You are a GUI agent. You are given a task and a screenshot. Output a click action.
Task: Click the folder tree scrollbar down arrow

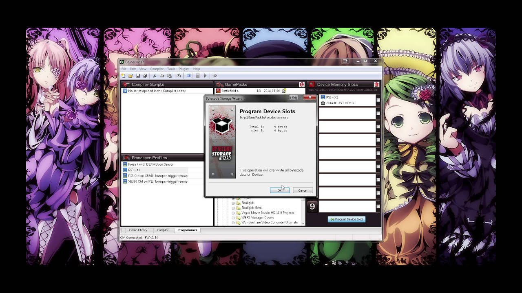[303, 223]
